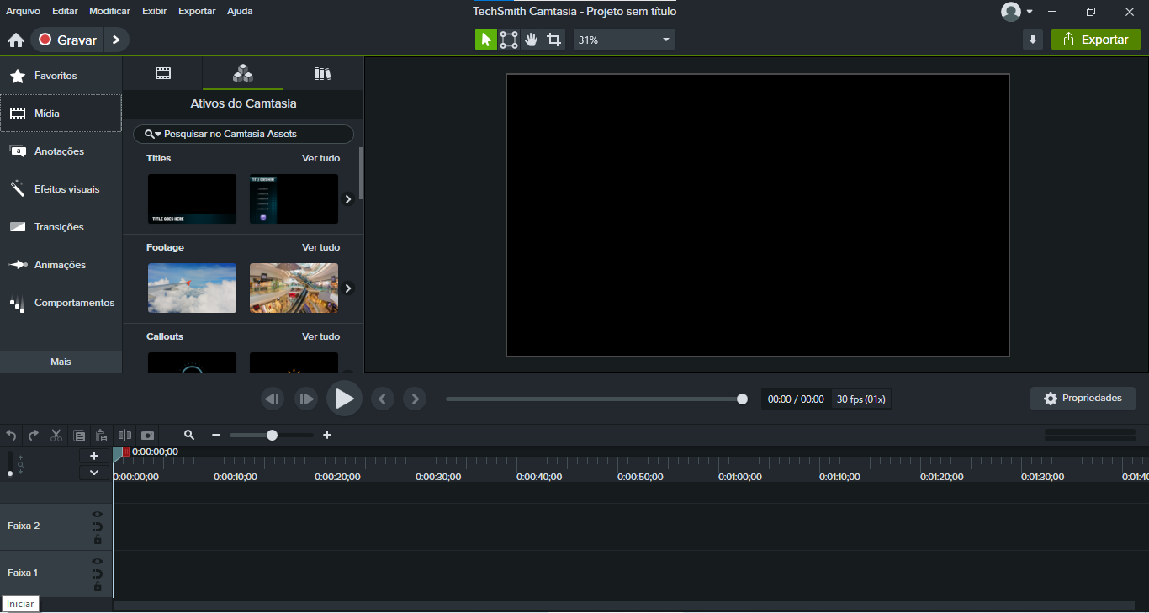The height and width of the screenshot is (613, 1149).
Task: Toggle the lock on Faixa 1 track
Action: coord(98,587)
